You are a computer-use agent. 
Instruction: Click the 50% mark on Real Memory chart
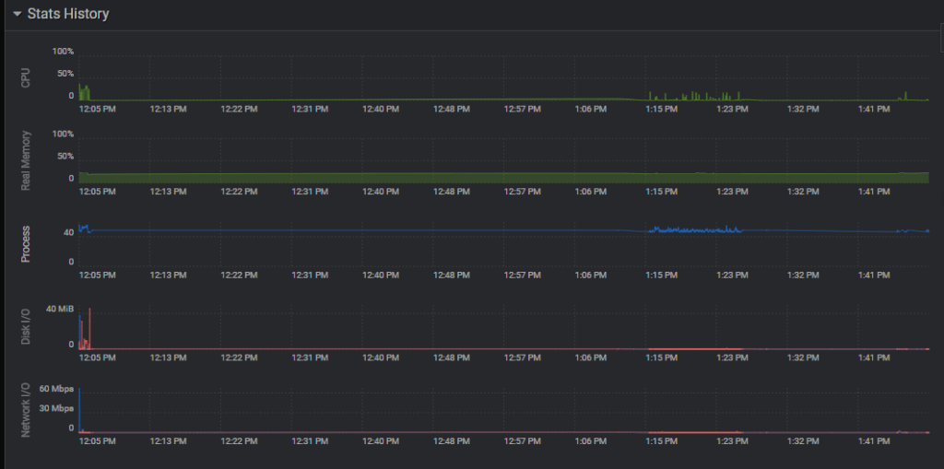(x=65, y=156)
